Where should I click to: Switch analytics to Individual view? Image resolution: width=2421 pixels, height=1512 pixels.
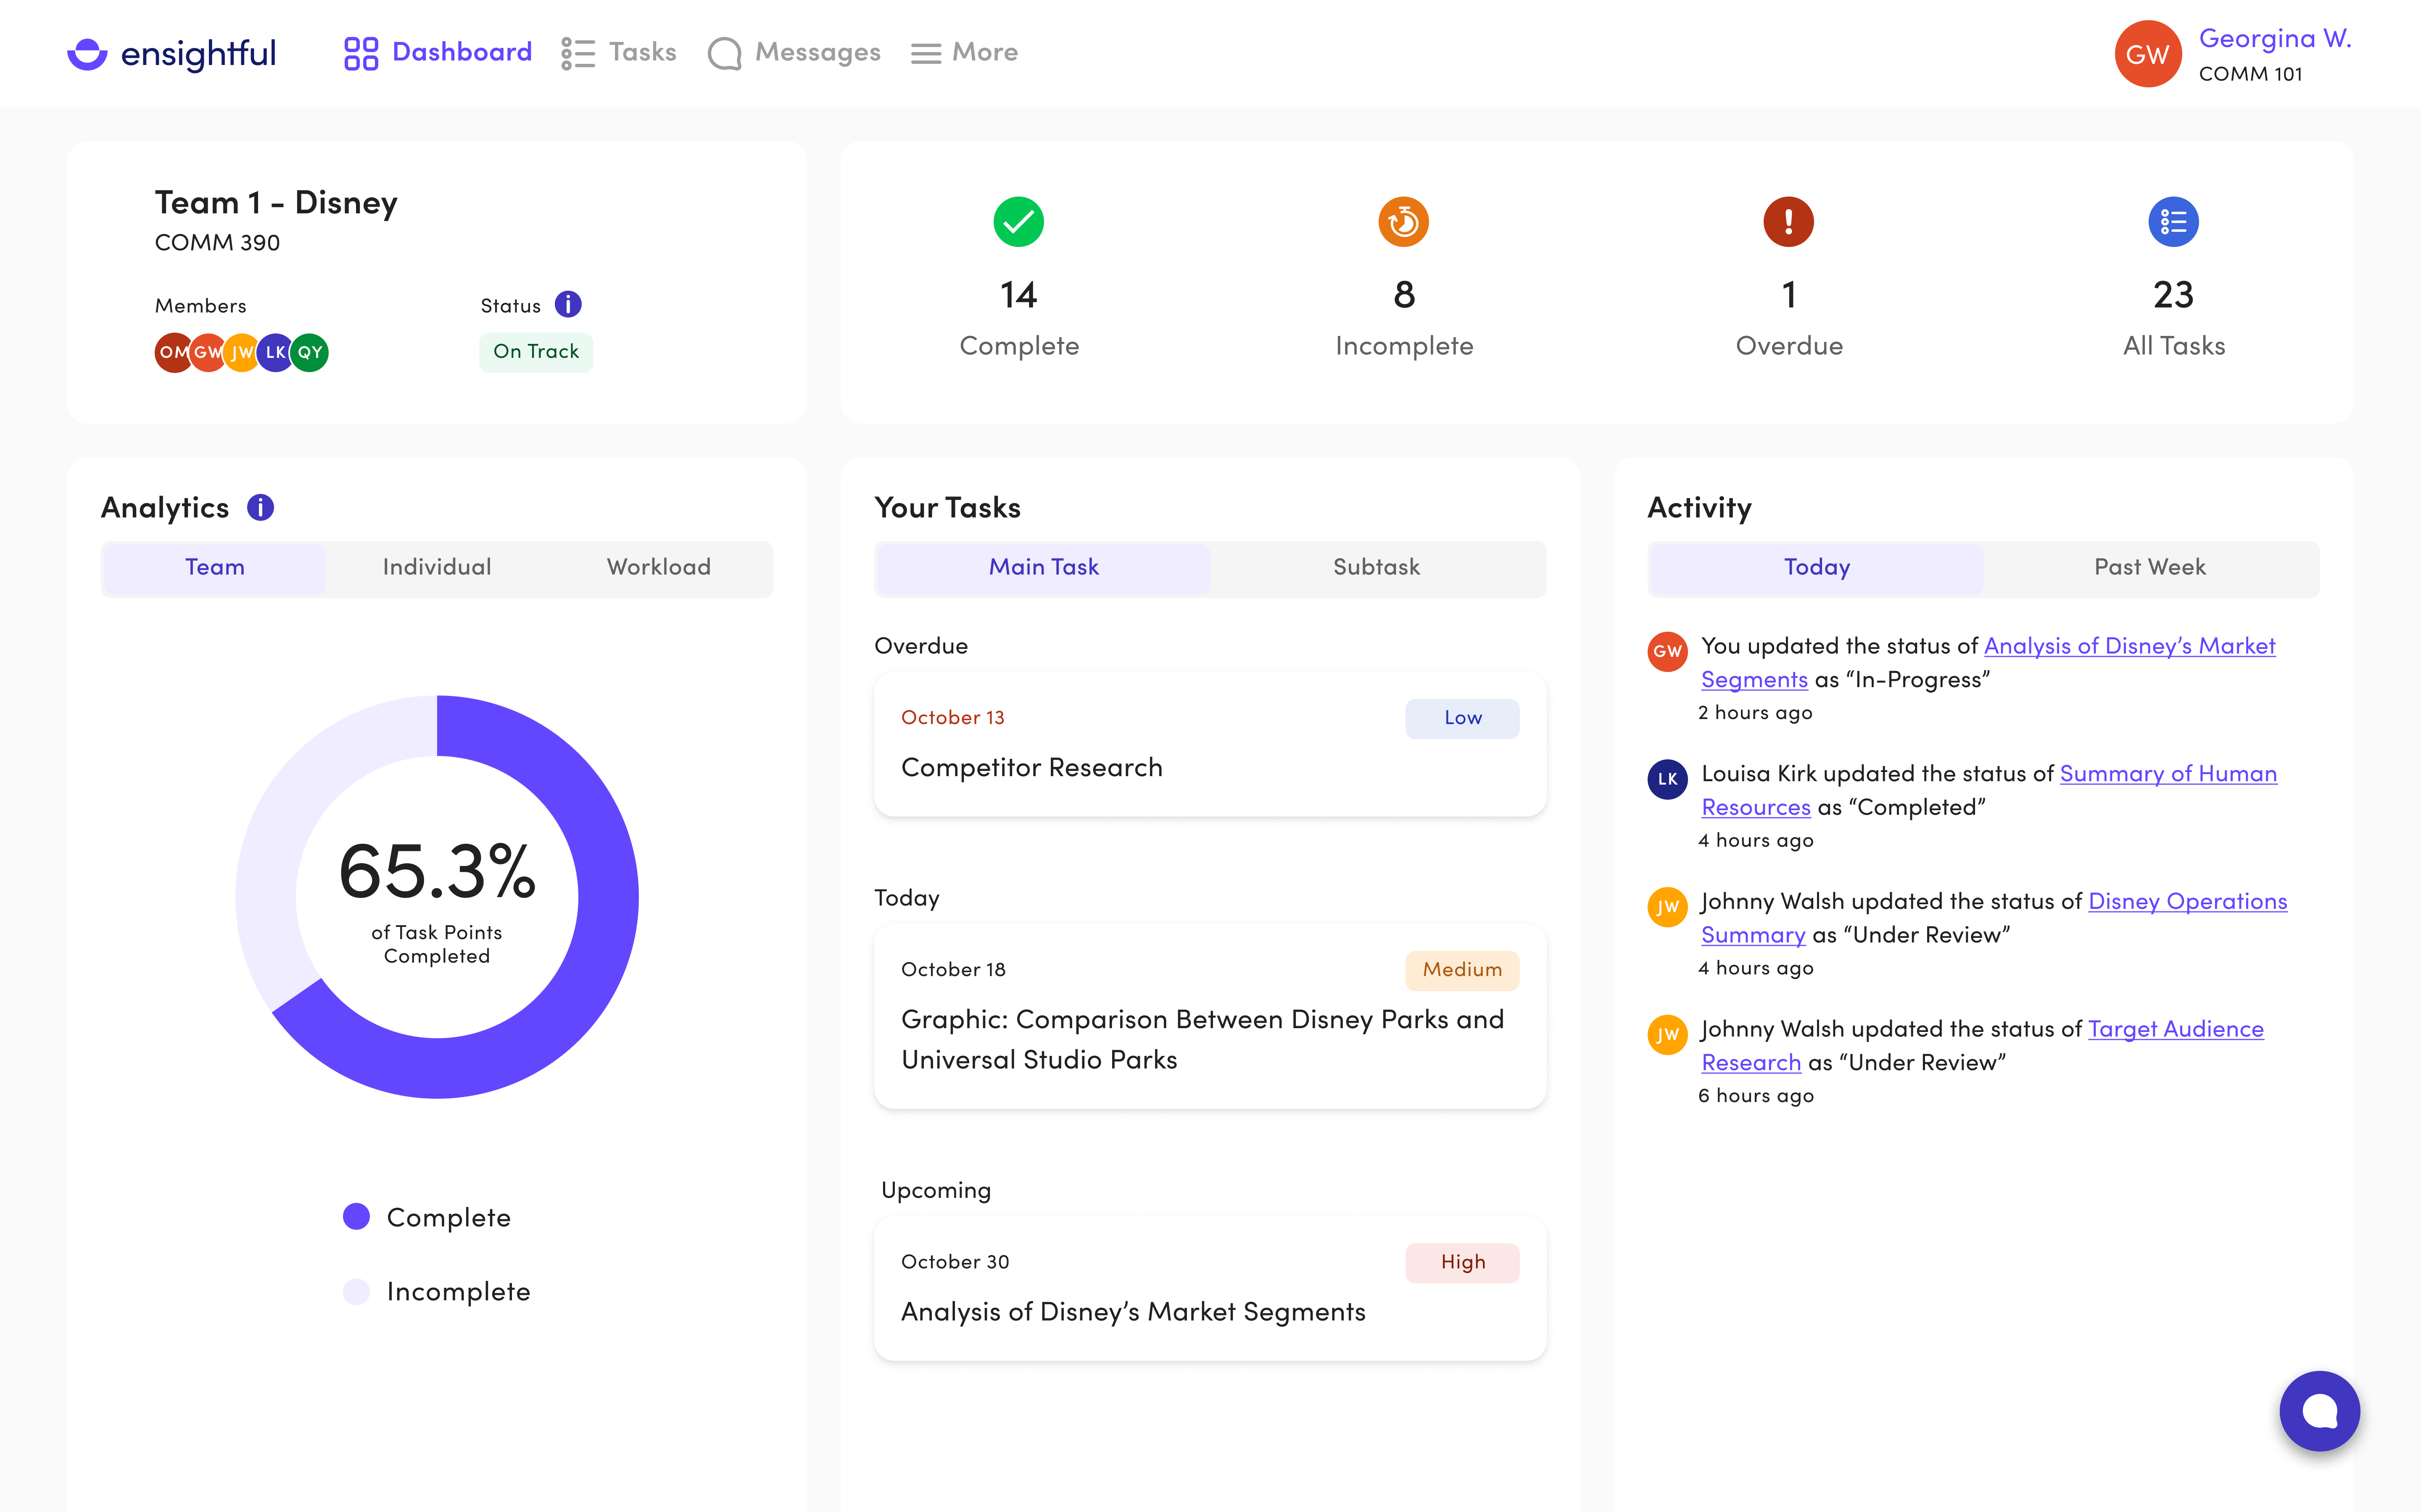point(436,567)
